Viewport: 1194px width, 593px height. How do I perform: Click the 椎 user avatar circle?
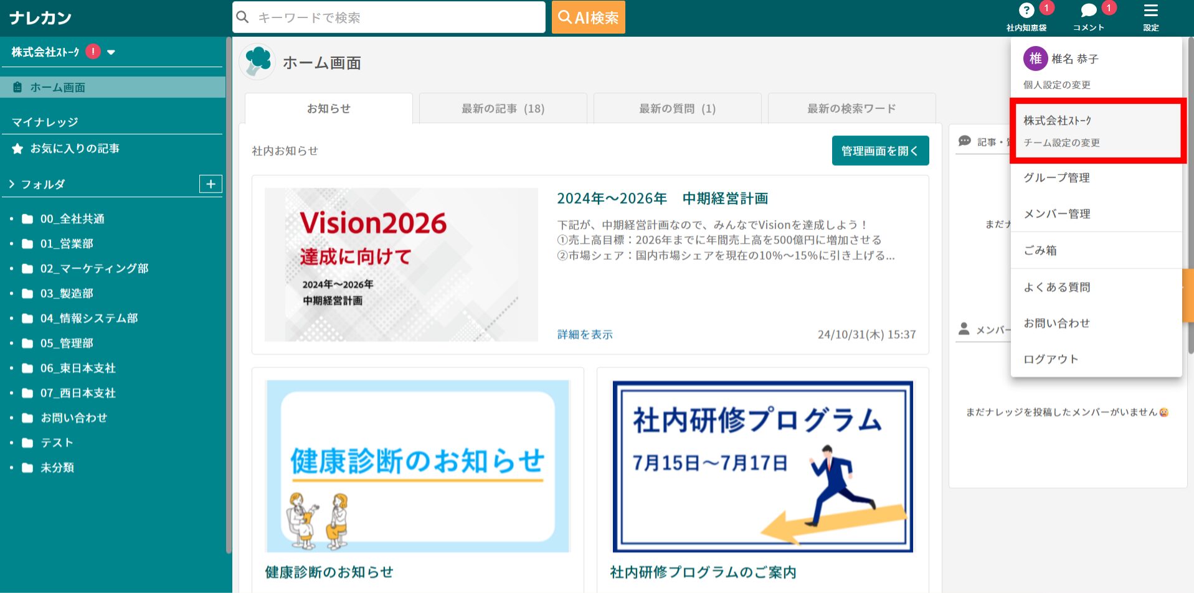point(1035,58)
